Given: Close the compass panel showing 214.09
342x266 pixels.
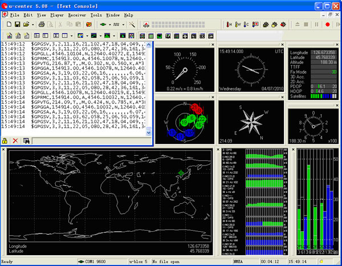Looking at the screenshot, I should 283,97.
